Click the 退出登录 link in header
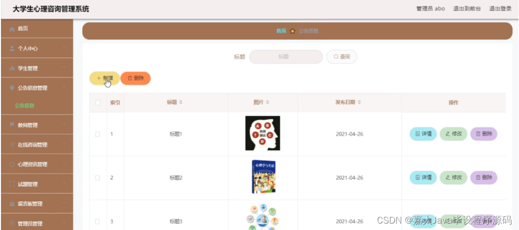This screenshot has width=519, height=230. click(501, 9)
